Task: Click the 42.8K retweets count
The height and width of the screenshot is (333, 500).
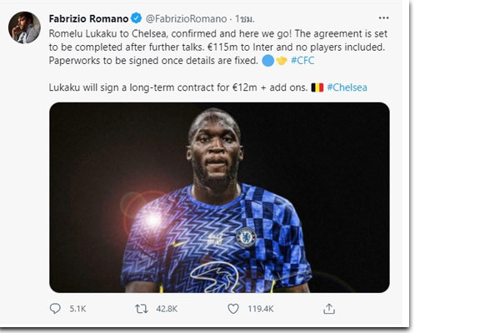Action: click(167, 309)
